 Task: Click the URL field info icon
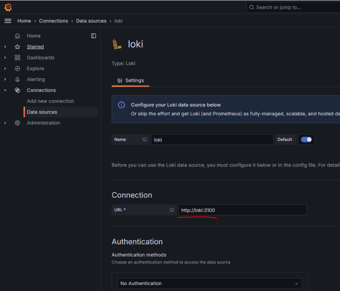[x=172, y=210]
